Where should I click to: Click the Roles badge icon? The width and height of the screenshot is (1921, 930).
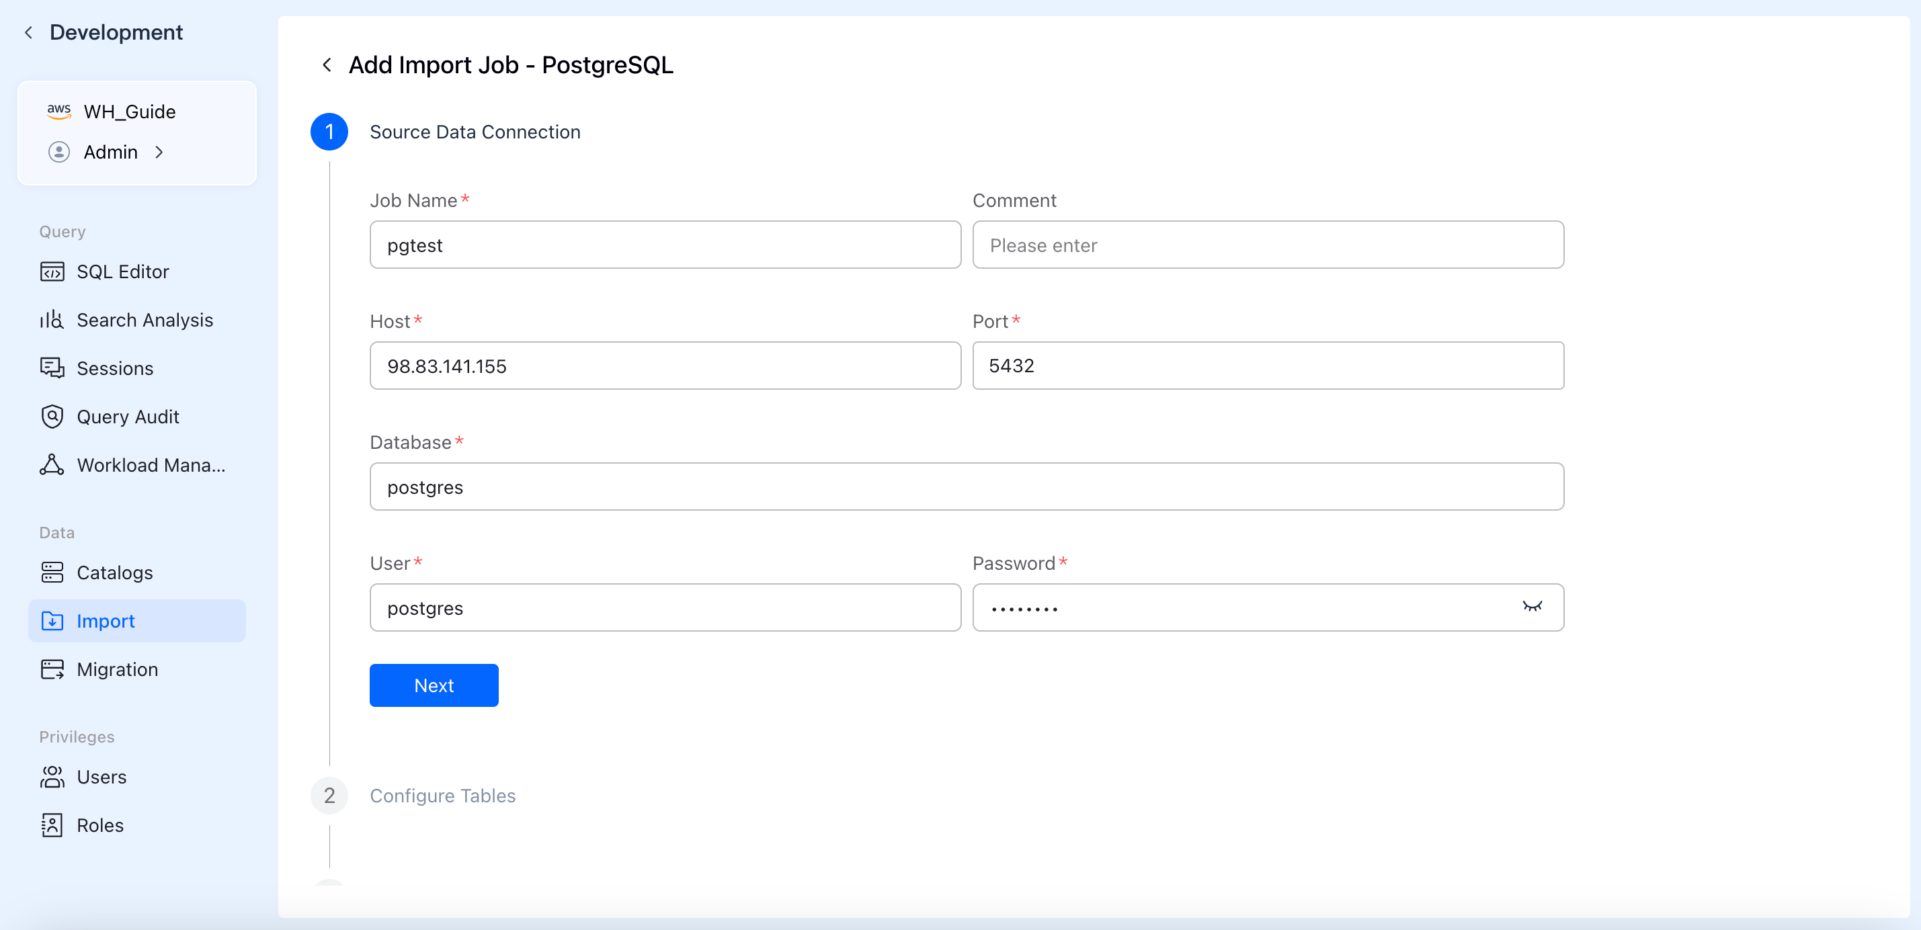coord(50,825)
